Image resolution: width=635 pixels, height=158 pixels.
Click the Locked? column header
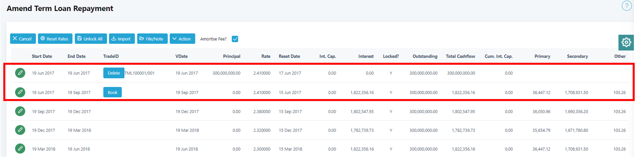coord(391,56)
